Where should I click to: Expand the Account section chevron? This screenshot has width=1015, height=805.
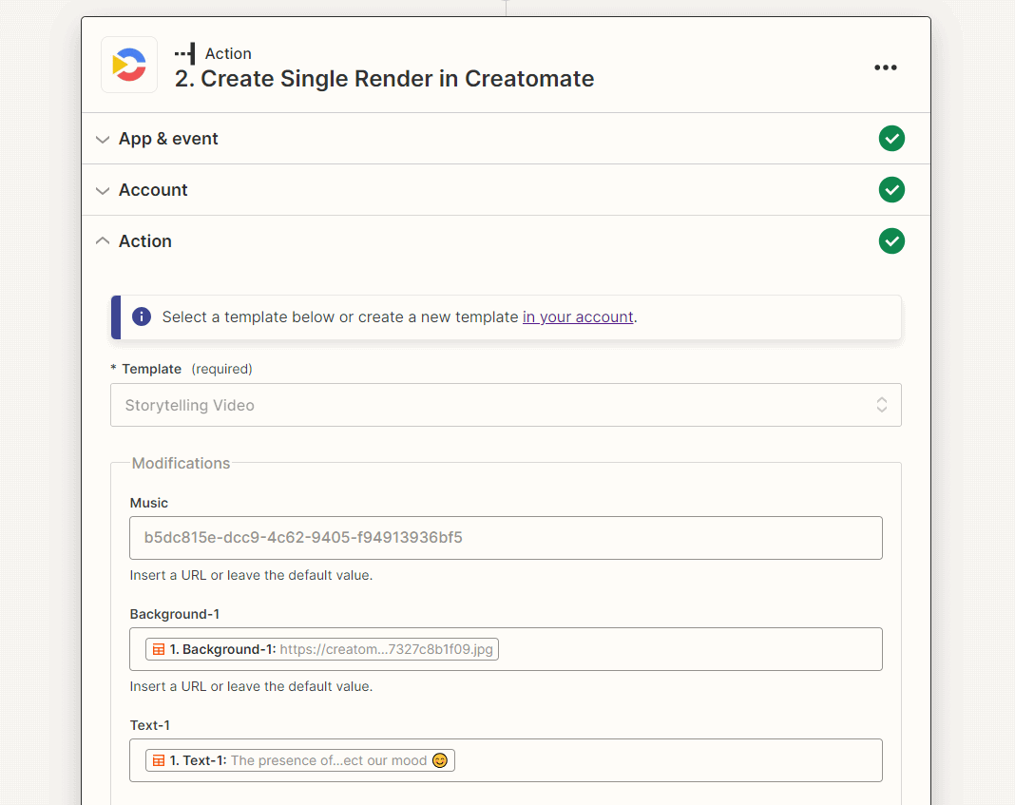103,190
